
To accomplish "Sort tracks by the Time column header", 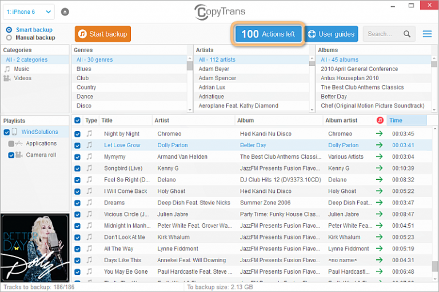I will click(x=406, y=120).
